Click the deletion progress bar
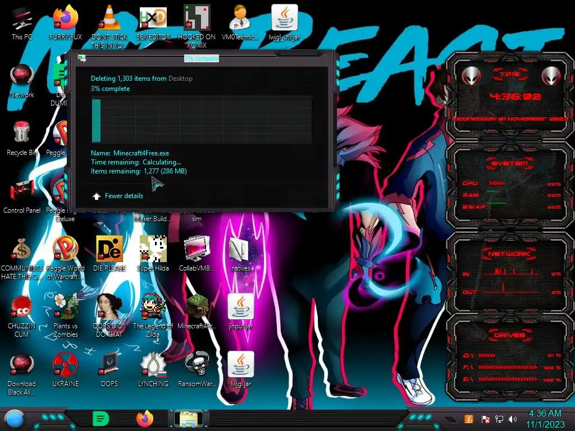Screen dimensions: 575x431 point(202,121)
